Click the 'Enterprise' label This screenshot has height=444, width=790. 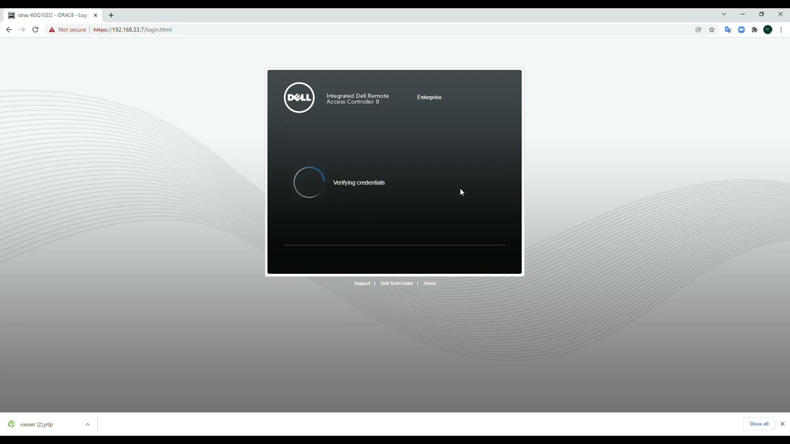click(430, 97)
